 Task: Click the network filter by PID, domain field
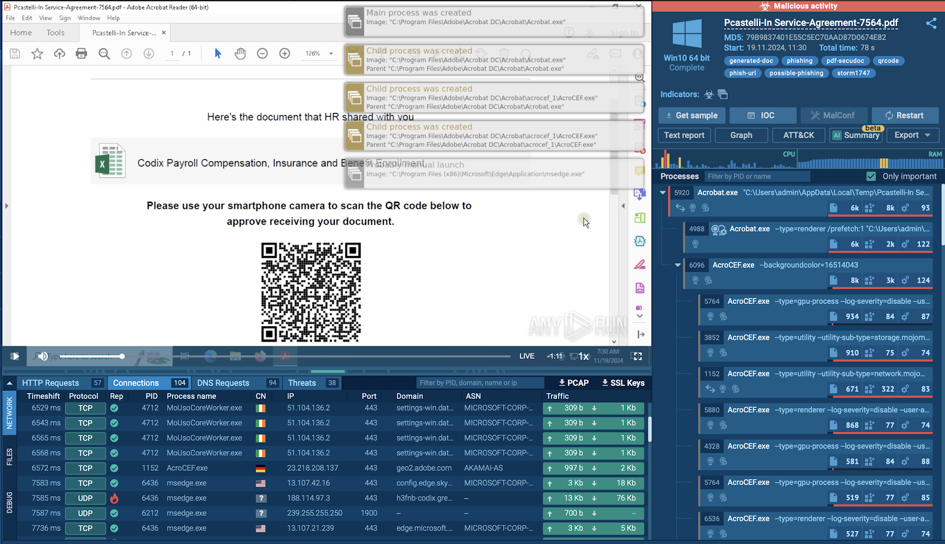pyautogui.click(x=480, y=383)
